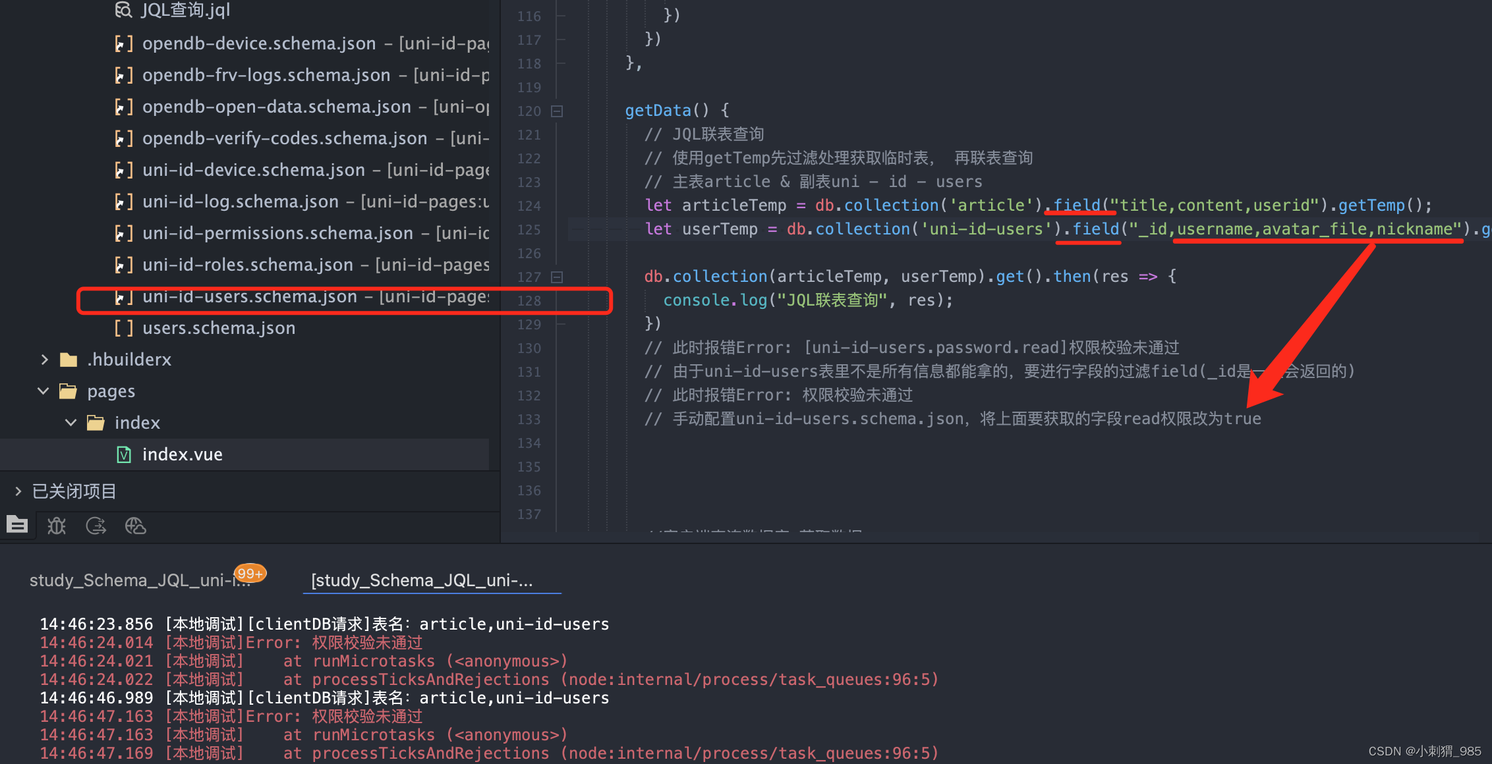The height and width of the screenshot is (764, 1492).
Task: Click the articleTemp variable on line 124
Action: [x=734, y=205]
